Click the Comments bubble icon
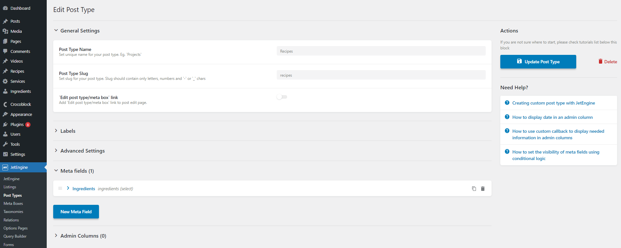Screen dimensions: 621x248 tap(5, 51)
